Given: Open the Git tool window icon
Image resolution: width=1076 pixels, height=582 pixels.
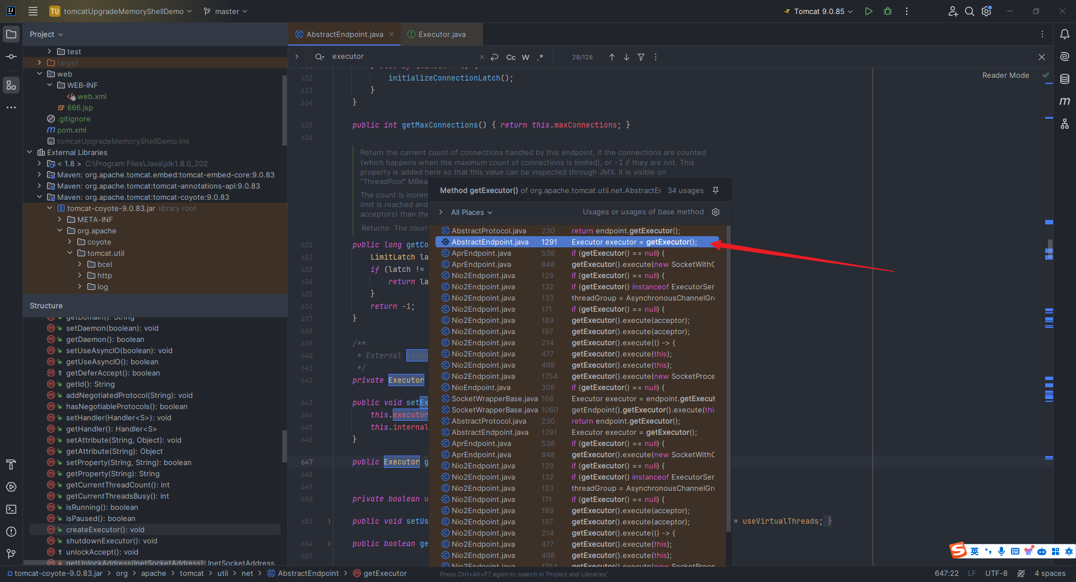Looking at the screenshot, I should coord(11,554).
